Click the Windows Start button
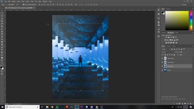 (2, 107)
